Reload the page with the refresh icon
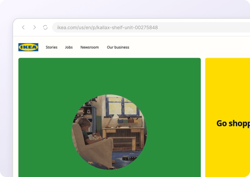 [x=45, y=27]
